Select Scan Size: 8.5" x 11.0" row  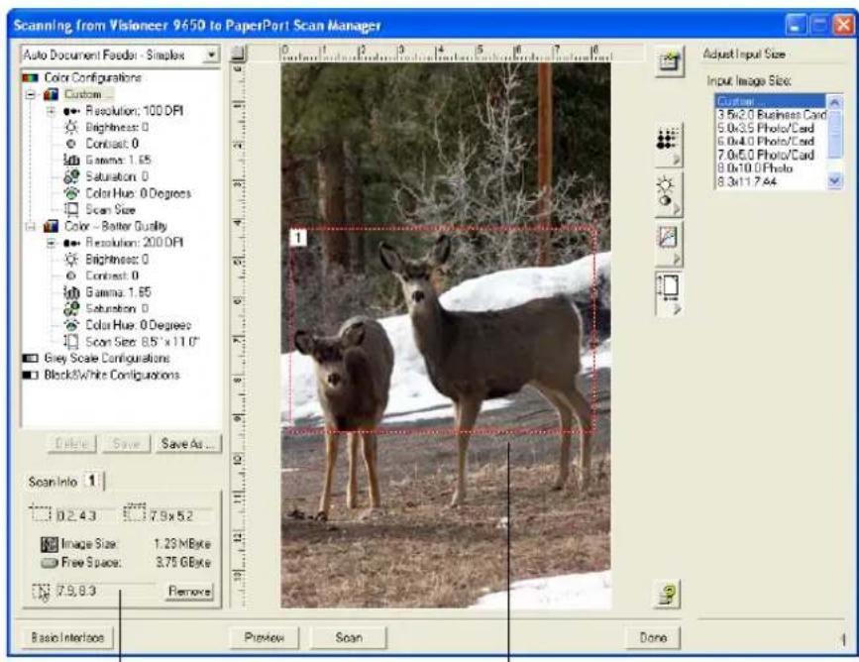tap(142, 342)
